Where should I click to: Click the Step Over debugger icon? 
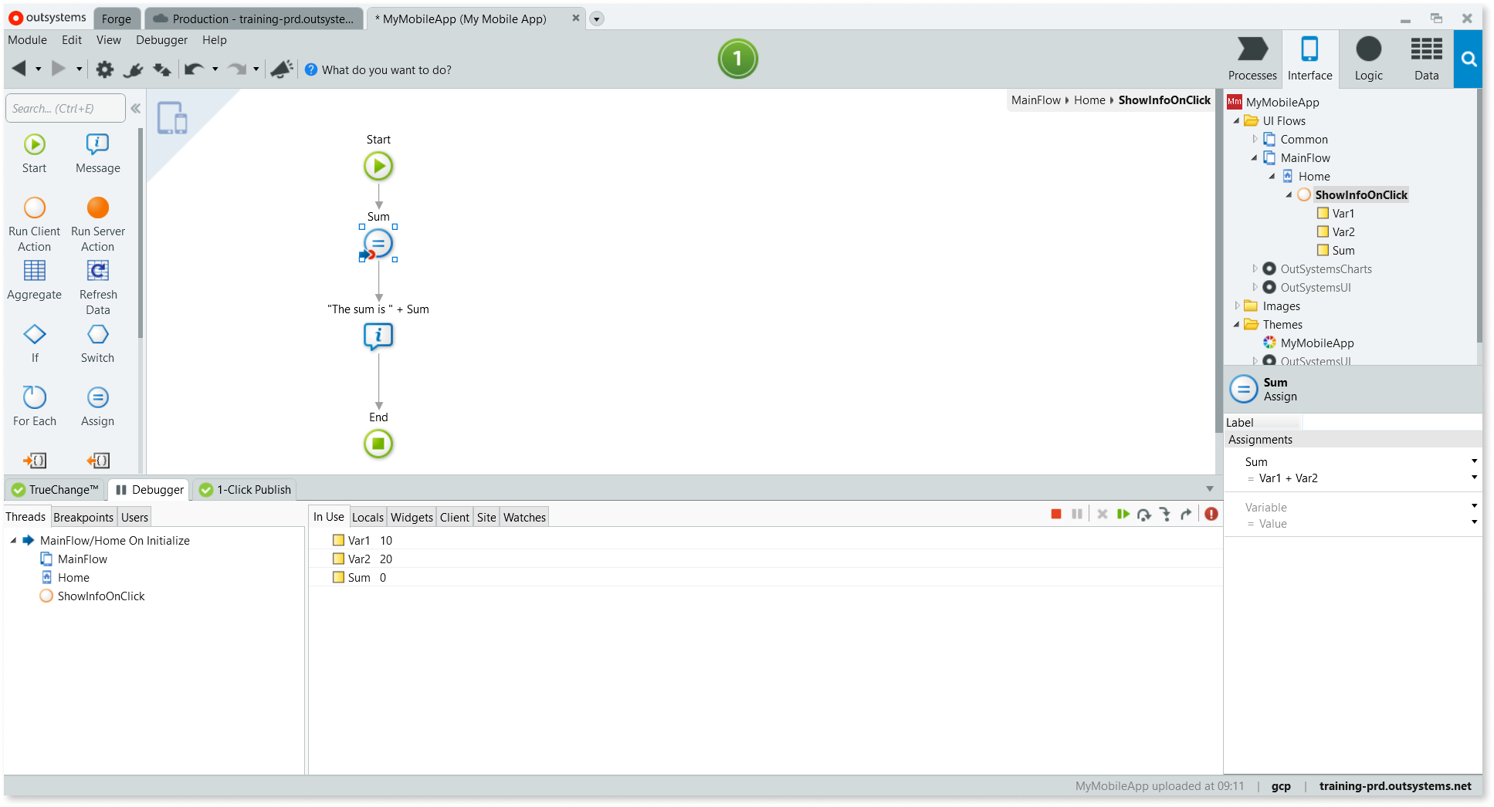1144,514
